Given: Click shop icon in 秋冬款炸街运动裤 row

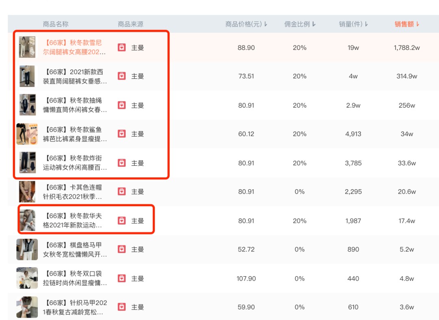Looking at the screenshot, I should click(122, 163).
